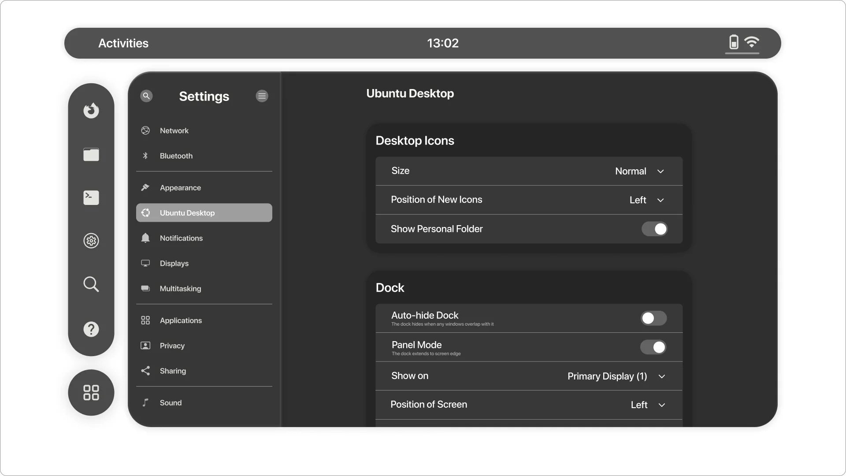
Task: Select Ubuntu Desktop in sidebar
Action: [x=204, y=212]
